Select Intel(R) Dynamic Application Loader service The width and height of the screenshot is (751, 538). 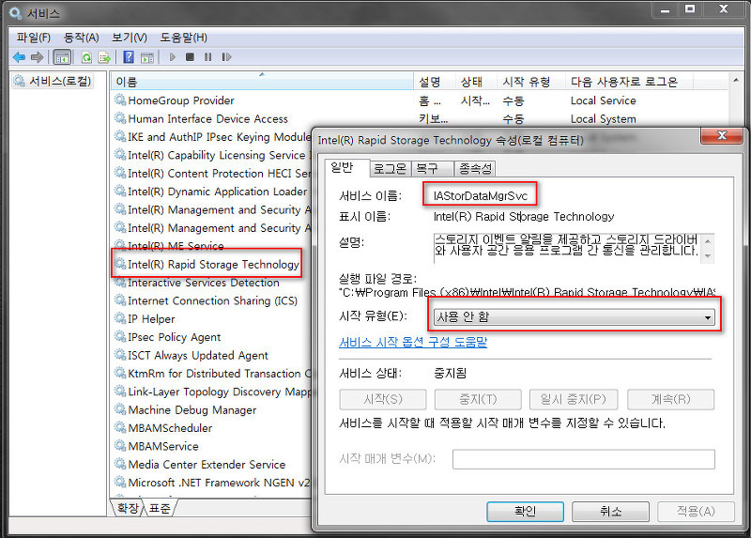coord(211,192)
